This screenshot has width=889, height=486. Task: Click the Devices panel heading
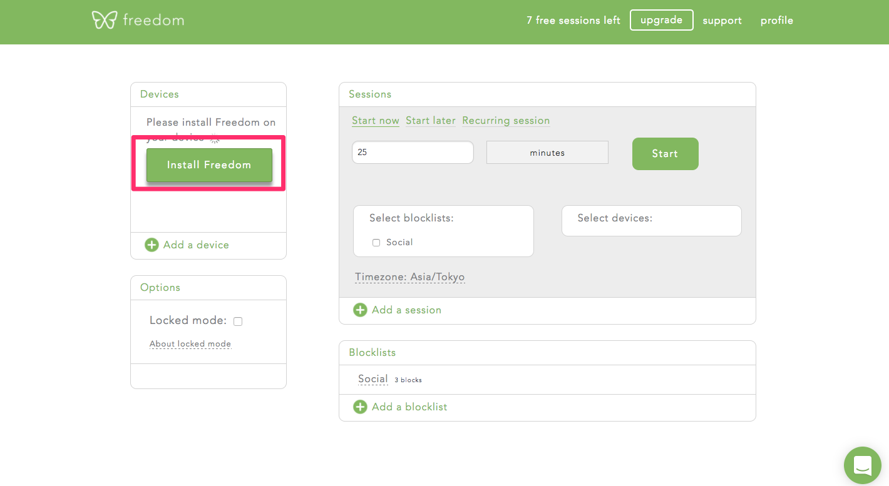click(160, 94)
